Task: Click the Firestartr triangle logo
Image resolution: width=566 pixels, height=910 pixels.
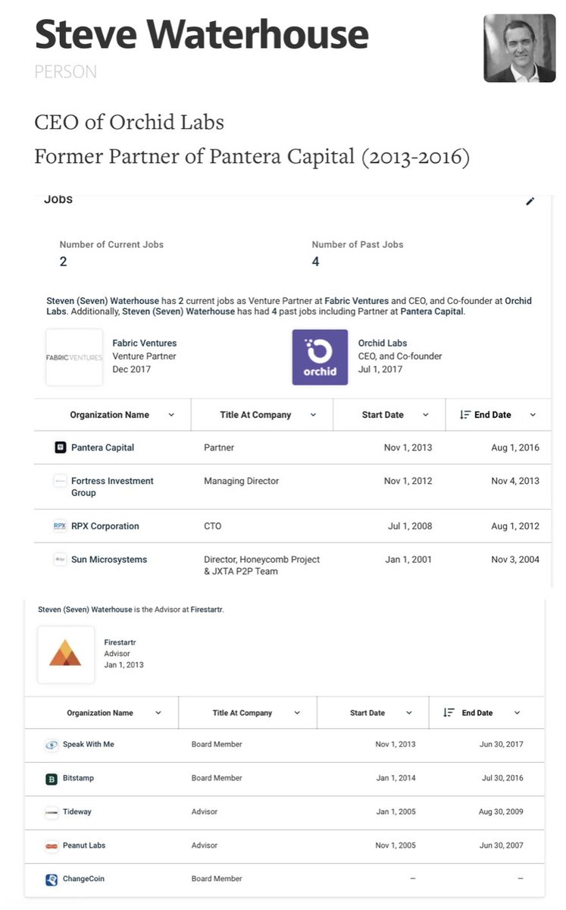Action: tap(65, 654)
